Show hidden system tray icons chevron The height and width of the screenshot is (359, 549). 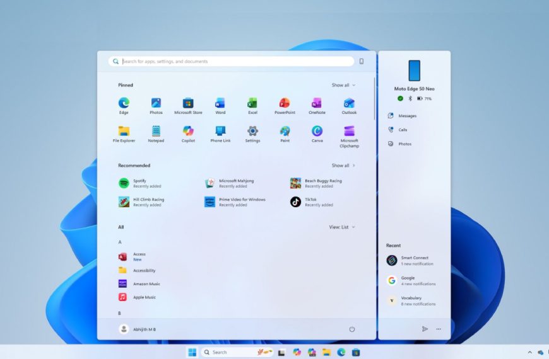click(x=529, y=352)
